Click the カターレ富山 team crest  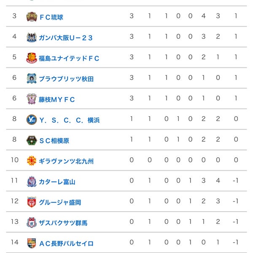(32, 181)
